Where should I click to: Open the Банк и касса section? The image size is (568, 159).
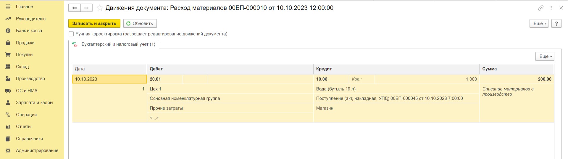29,30
